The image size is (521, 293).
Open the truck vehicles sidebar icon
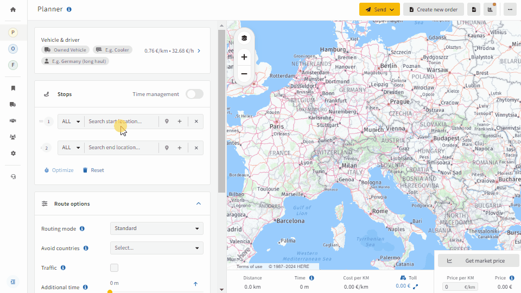point(13,104)
